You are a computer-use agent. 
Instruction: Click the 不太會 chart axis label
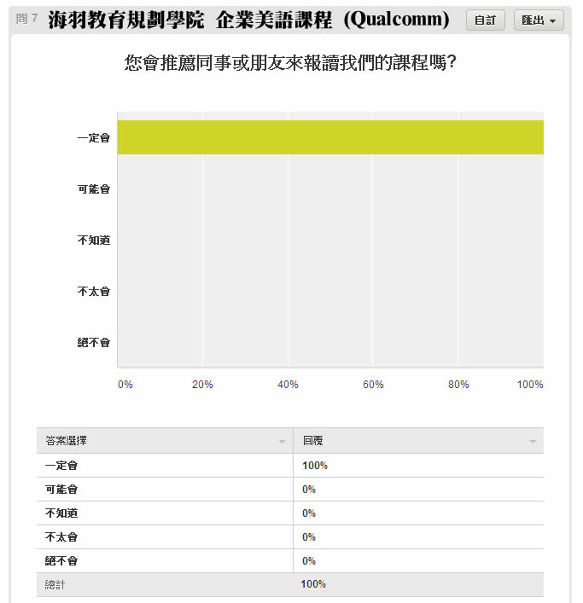[x=94, y=291]
